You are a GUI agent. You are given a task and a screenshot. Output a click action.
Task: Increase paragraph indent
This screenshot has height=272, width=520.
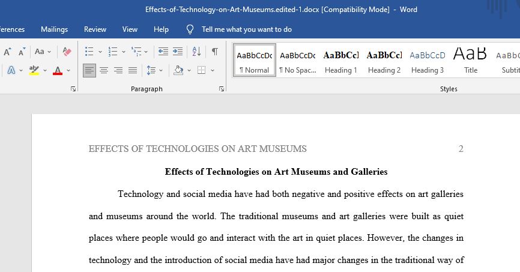(x=178, y=52)
